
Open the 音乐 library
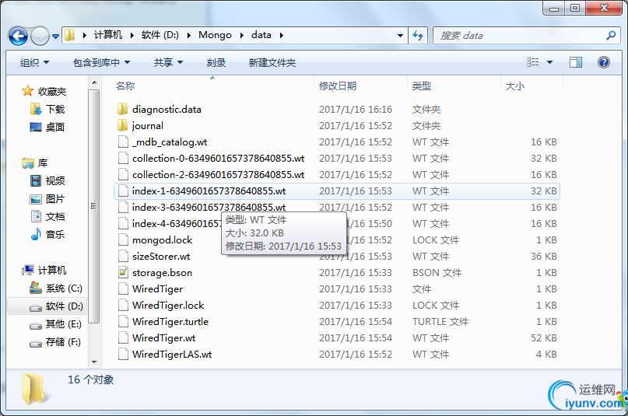55,234
